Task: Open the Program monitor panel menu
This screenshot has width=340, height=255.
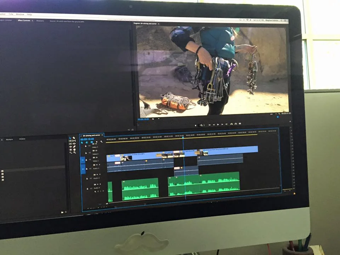Action: point(159,23)
